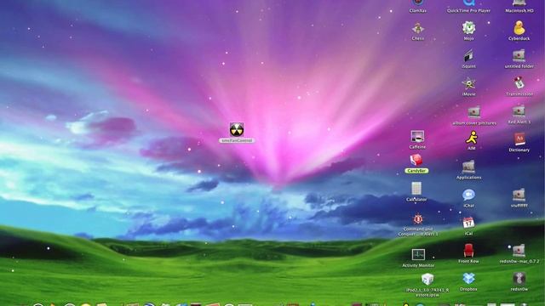Open the iChat speech bubble icon
The image size is (545, 306).
468,195
